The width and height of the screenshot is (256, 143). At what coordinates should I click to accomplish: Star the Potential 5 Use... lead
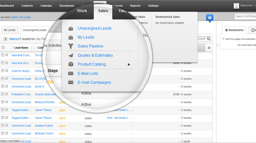point(6,94)
